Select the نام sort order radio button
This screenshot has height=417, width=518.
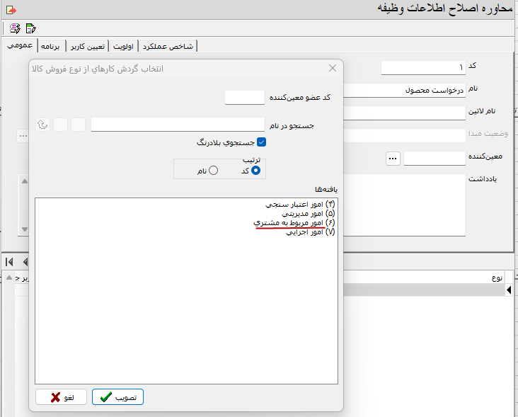[x=213, y=170]
